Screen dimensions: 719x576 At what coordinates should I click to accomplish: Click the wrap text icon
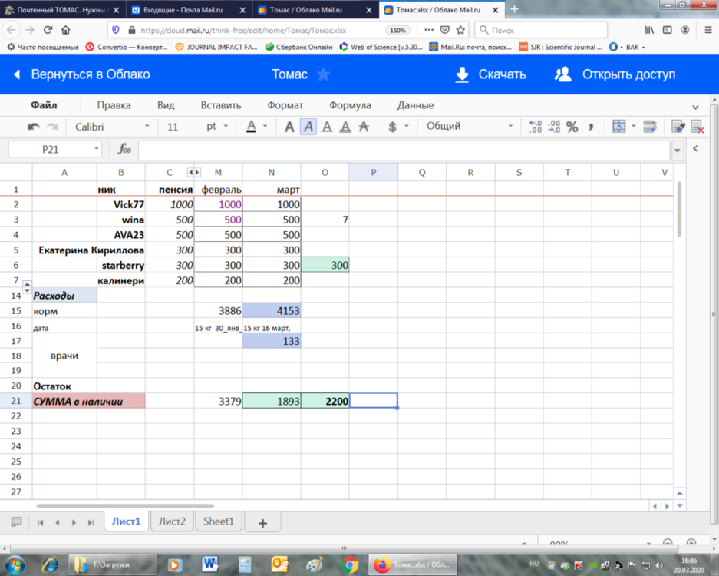tap(650, 127)
